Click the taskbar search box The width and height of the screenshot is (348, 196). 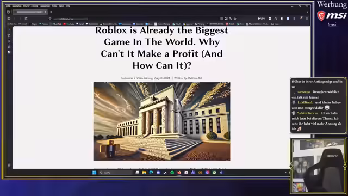115,173
